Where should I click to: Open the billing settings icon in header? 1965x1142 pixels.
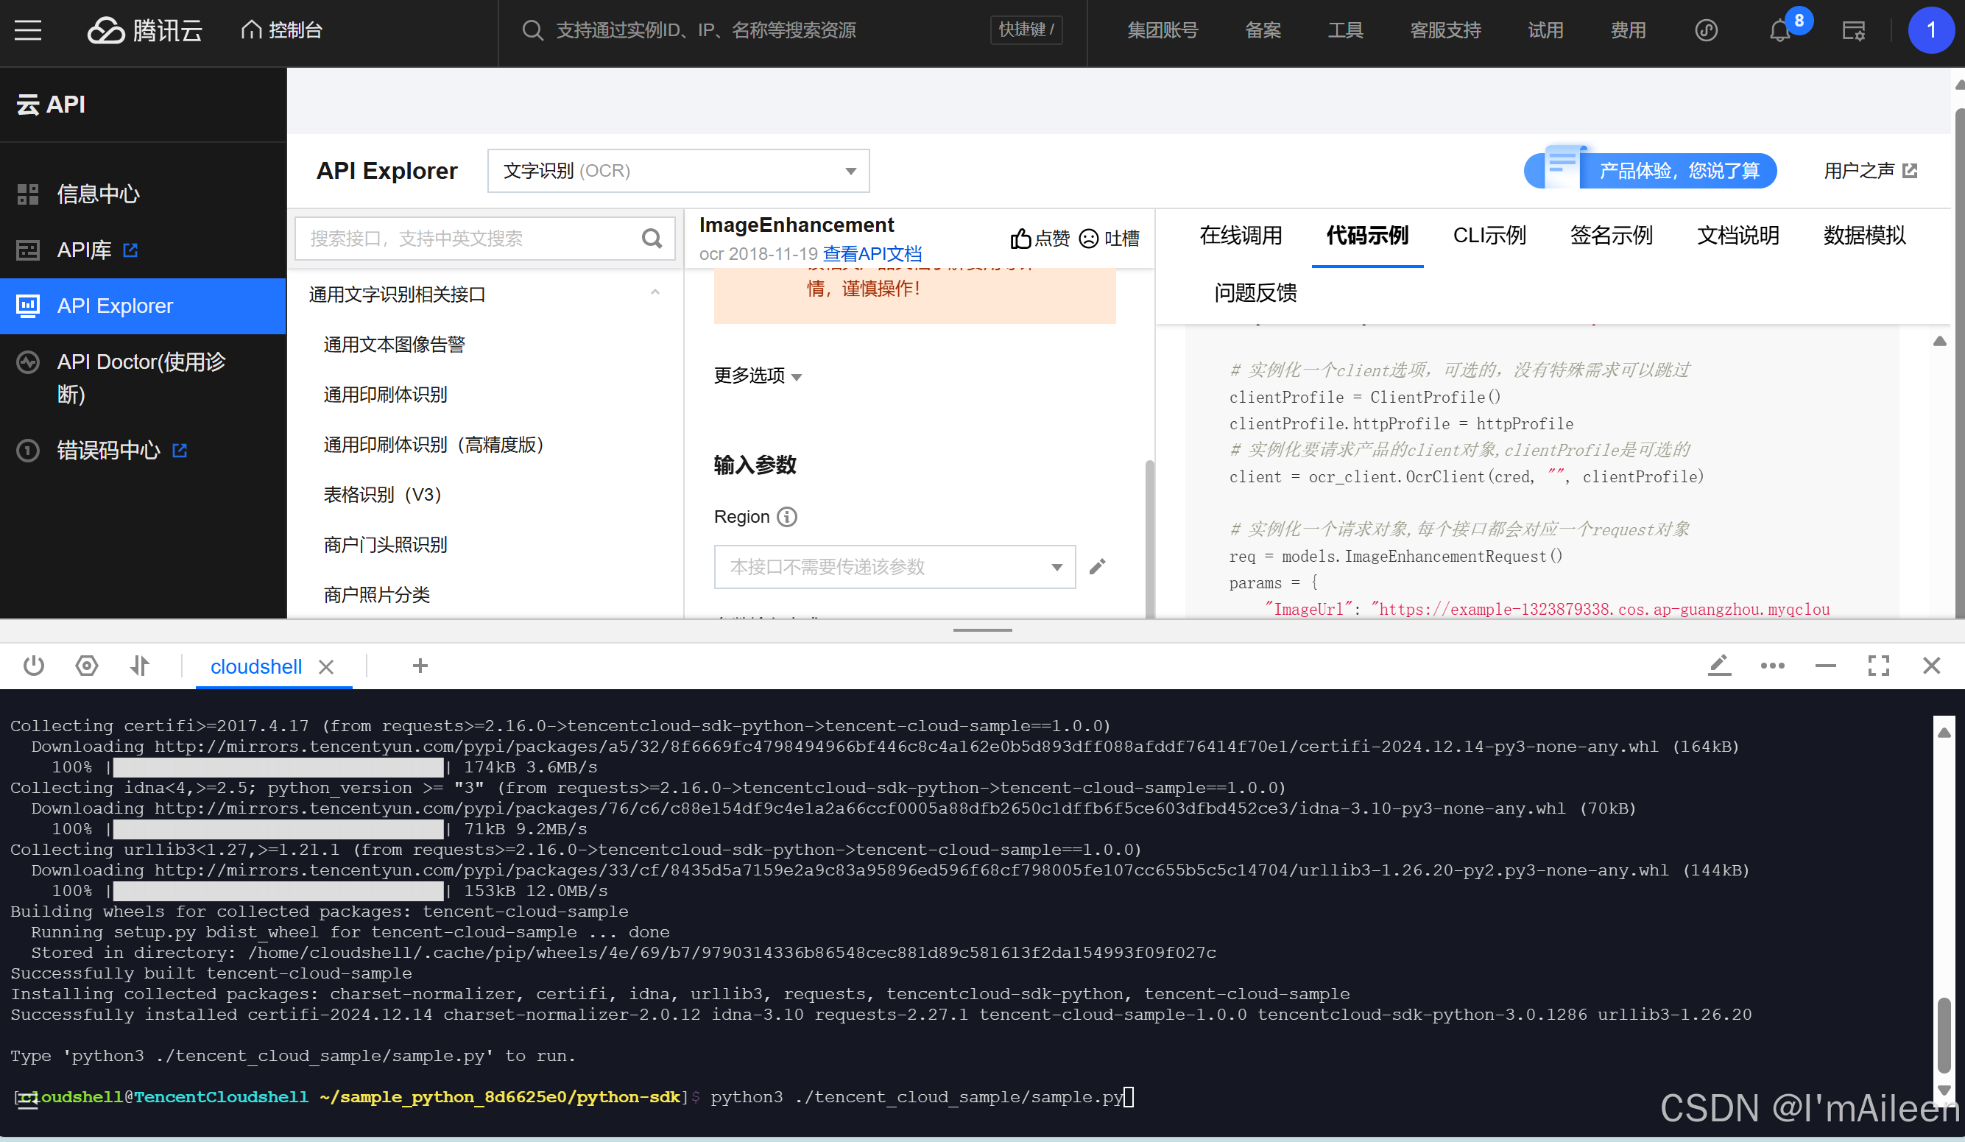1854,31
